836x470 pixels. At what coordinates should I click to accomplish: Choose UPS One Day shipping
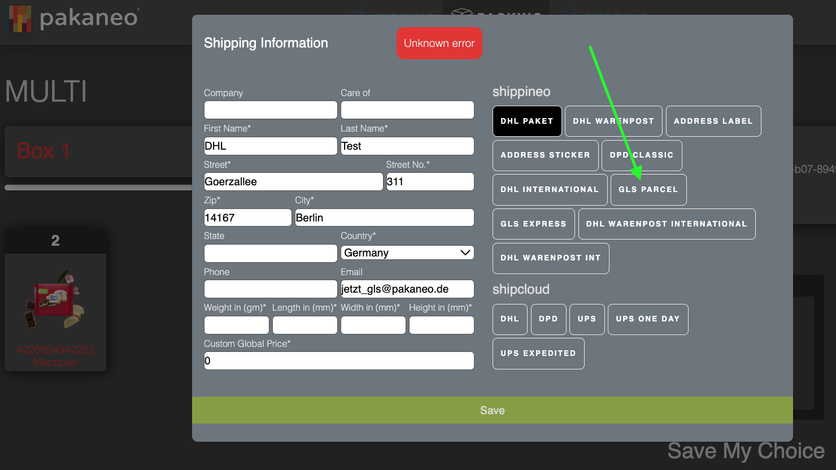(x=648, y=319)
